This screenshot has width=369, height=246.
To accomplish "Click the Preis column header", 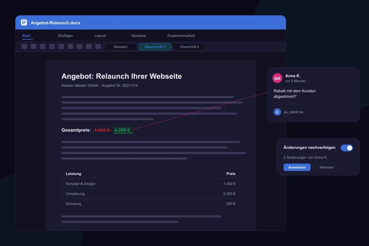I will tap(231, 174).
